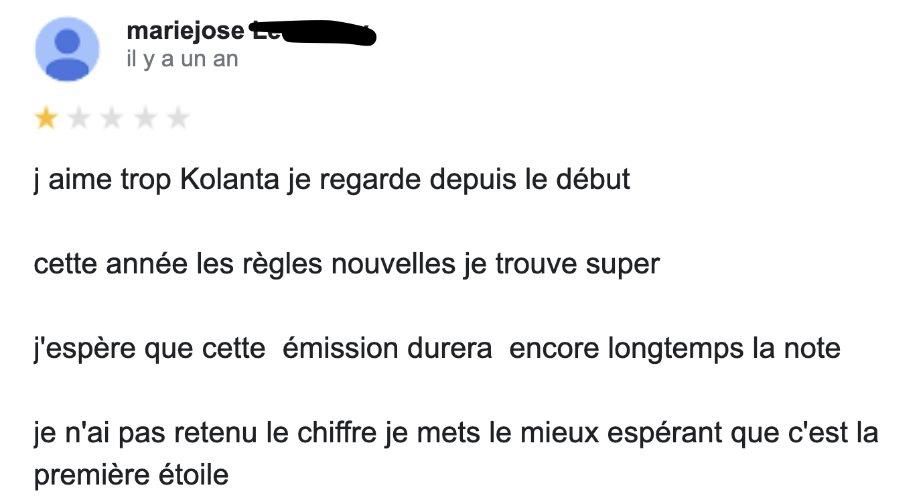
Task: Click the words "trouve super"
Action: [x=577, y=264]
